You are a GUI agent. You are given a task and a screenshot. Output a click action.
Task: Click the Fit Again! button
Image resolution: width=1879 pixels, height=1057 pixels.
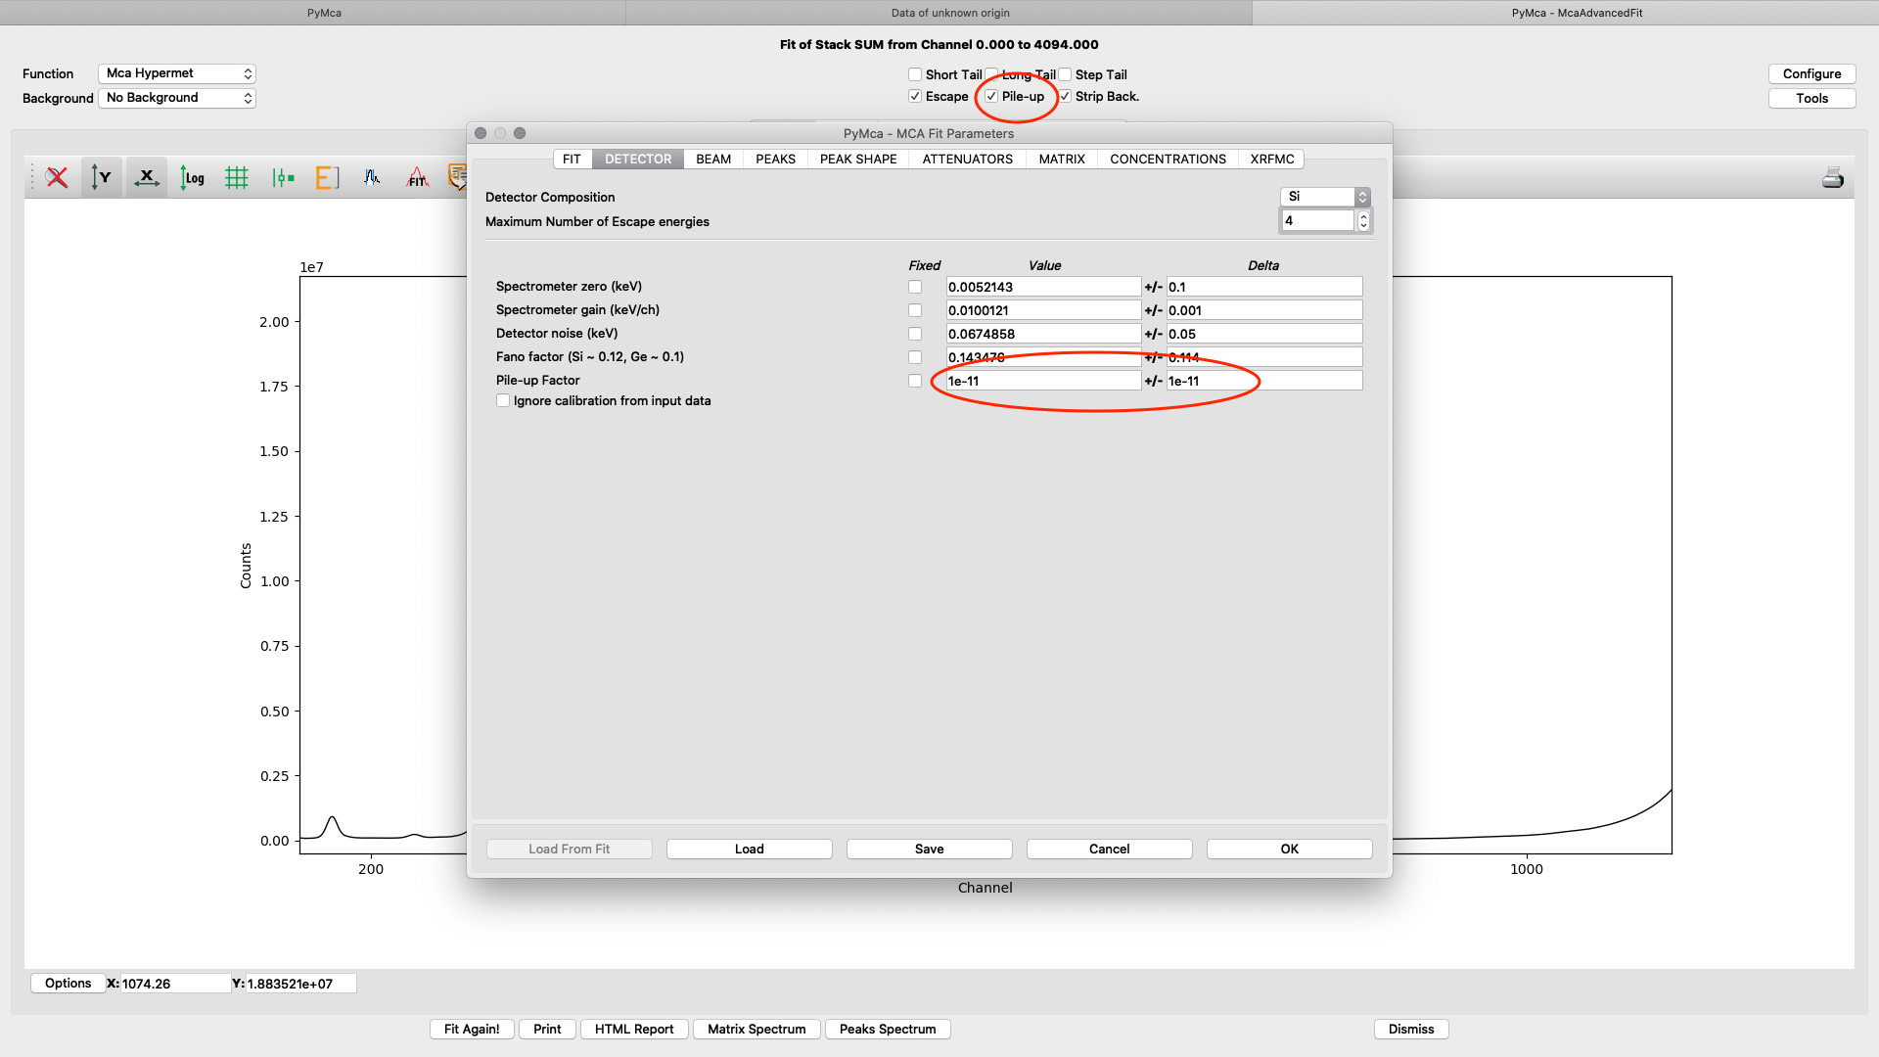pos(472,1029)
